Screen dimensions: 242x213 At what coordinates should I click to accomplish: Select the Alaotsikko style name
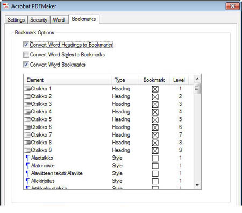42,158
